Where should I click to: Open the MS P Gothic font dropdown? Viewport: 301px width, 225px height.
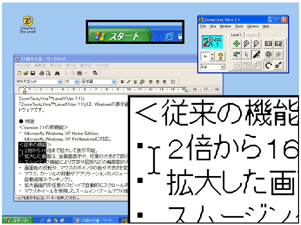60,82
